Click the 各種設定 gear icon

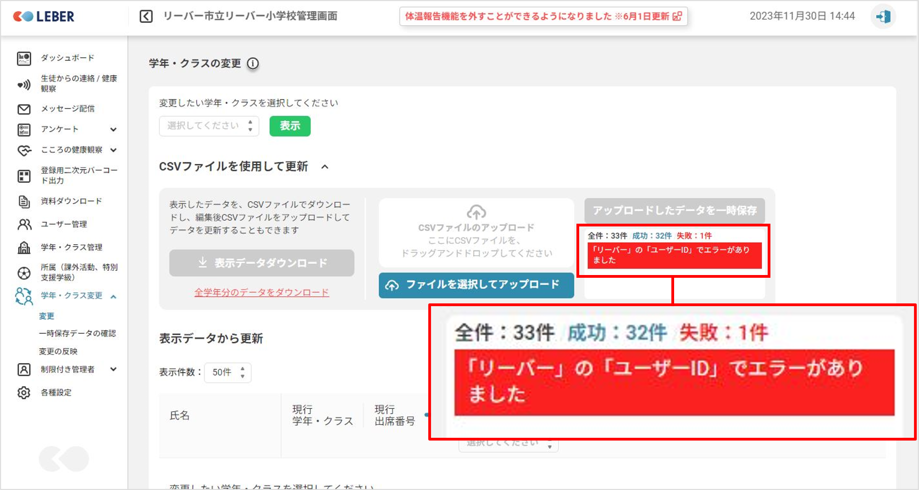[x=24, y=393]
